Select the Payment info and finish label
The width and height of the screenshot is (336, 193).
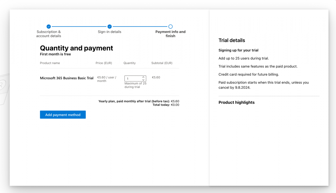point(170,34)
